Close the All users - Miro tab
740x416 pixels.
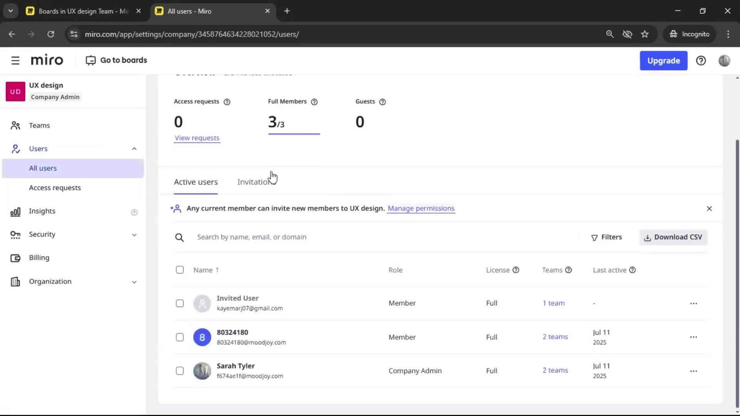pyautogui.click(x=267, y=11)
